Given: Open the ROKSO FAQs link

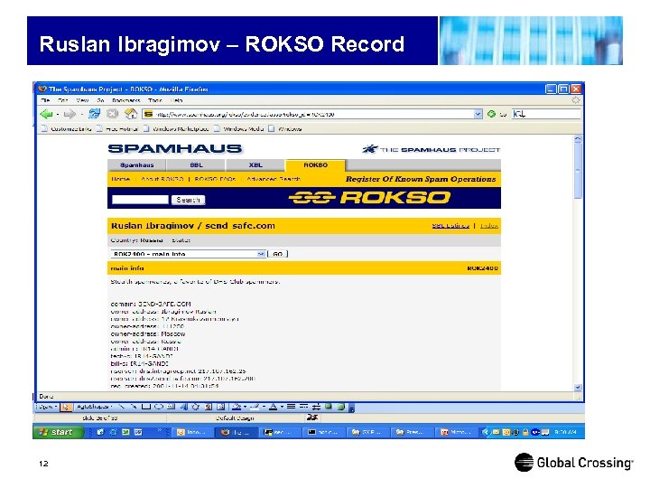Looking at the screenshot, I should pos(215,179).
